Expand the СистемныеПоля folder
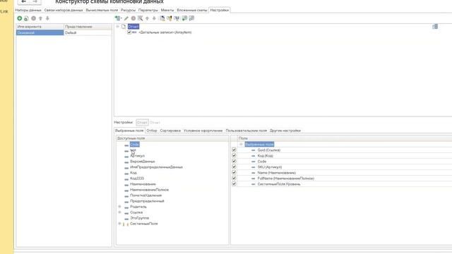Screen dimensions: 452x254 (x=119, y=224)
